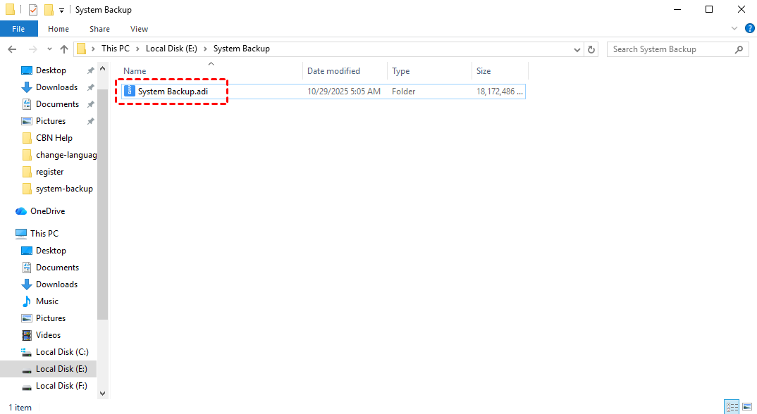Click the System Backup.adi file icon
Viewport: 757px width, 414px height.
129,92
